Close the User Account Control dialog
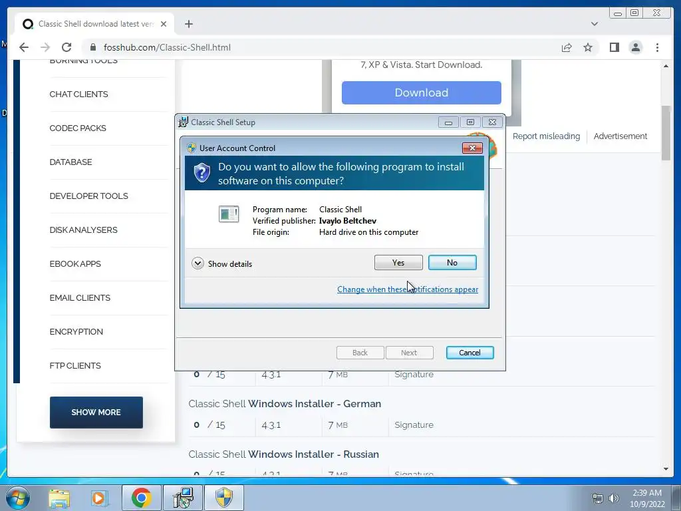This screenshot has height=511, width=681. pos(472,148)
